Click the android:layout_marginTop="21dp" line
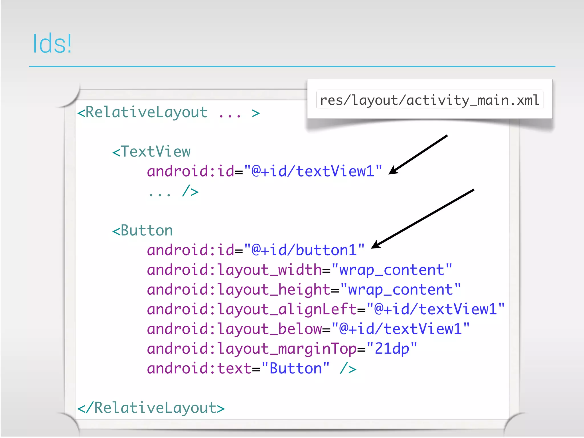Viewport: 584px width, 438px height. pyautogui.click(x=282, y=349)
